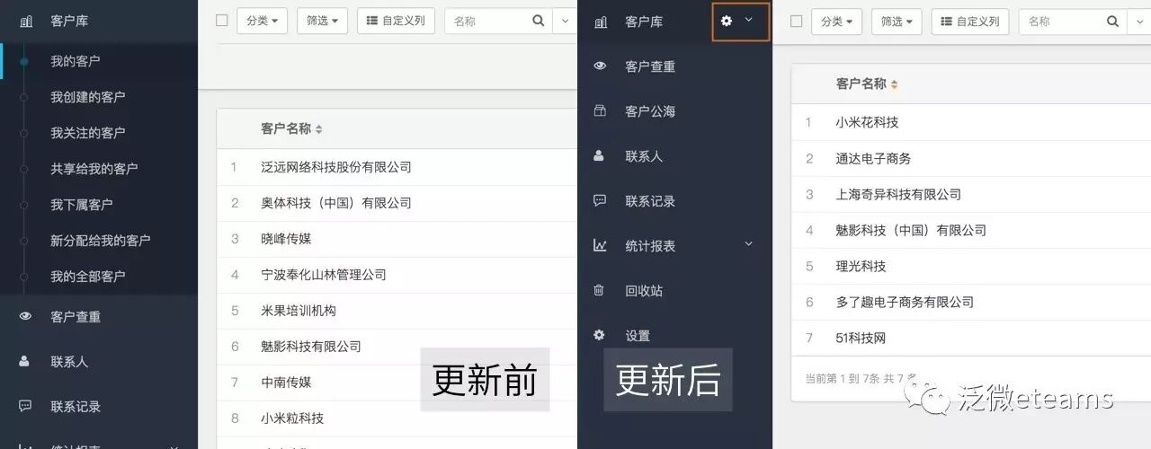Click the 客户库 chart icon in the after-update sidebar
Viewport: 1151px width, 449px height.
click(x=601, y=22)
